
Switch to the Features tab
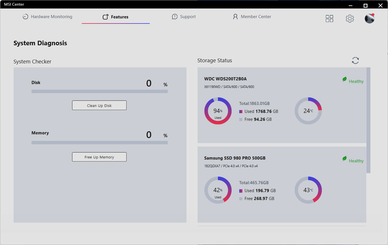tap(116, 17)
